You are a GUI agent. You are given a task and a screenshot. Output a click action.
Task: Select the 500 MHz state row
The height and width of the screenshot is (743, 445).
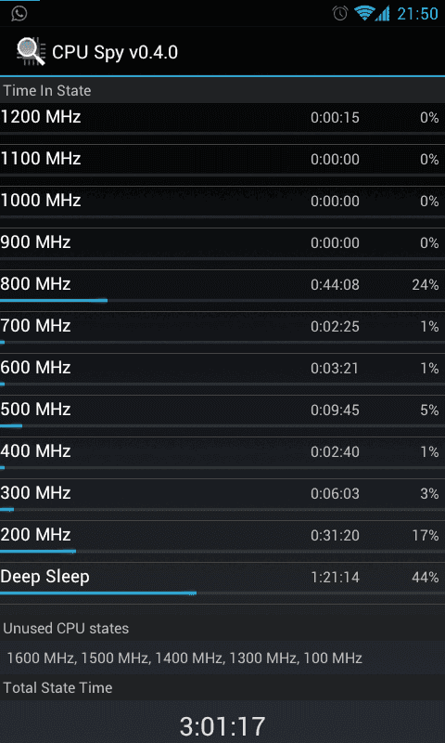pyautogui.click(x=222, y=410)
